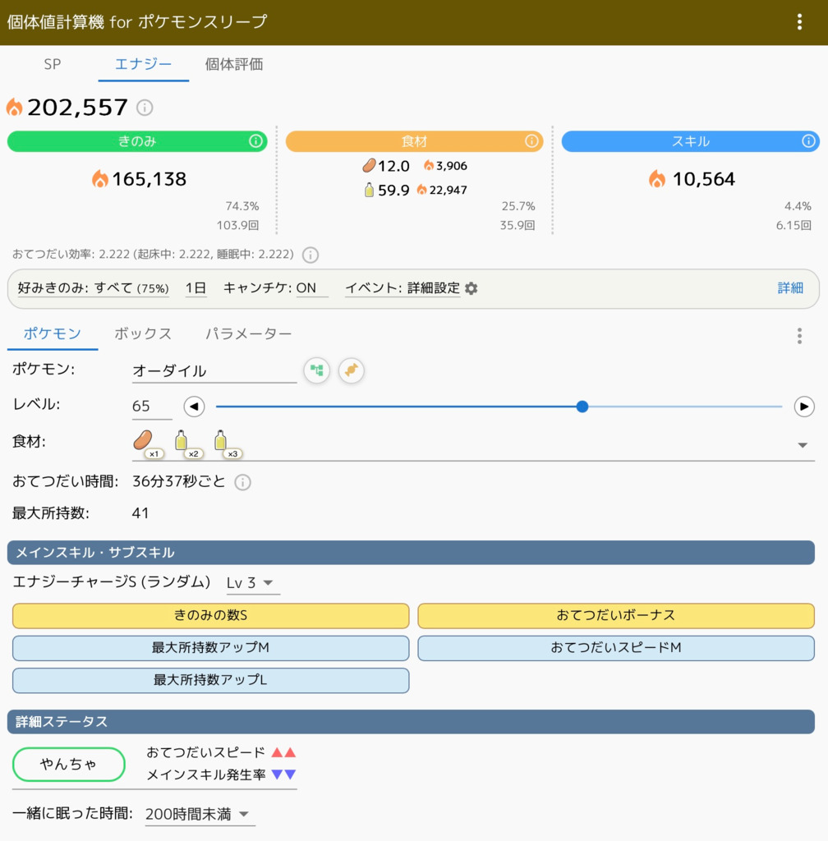Open three-dot menu beside パラメーター tab
This screenshot has width=828, height=841.
pyautogui.click(x=799, y=336)
